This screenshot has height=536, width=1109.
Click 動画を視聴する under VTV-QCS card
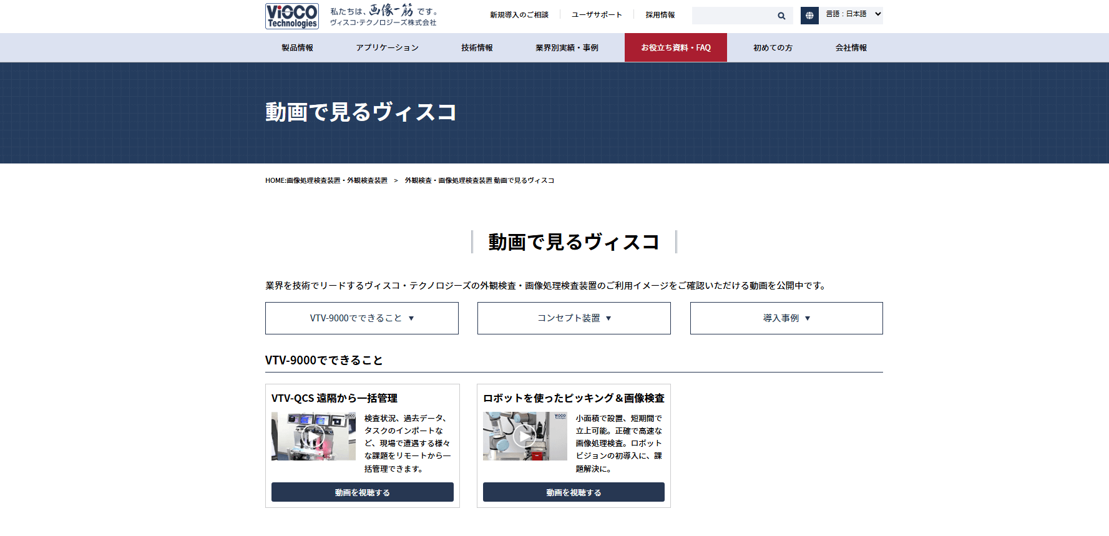(363, 492)
